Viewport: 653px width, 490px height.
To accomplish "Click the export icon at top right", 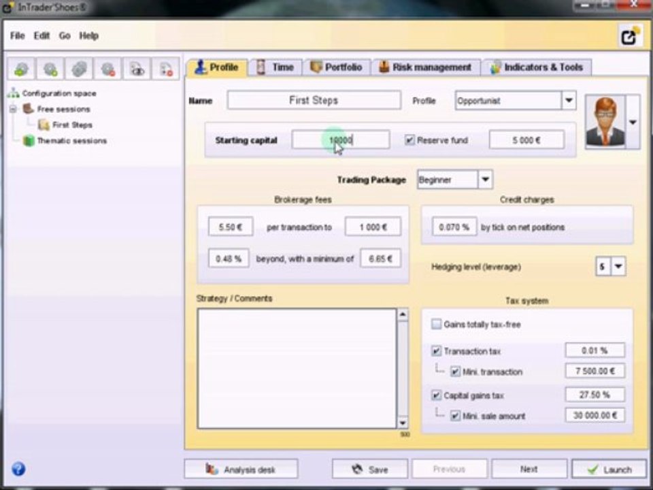I will click(630, 36).
